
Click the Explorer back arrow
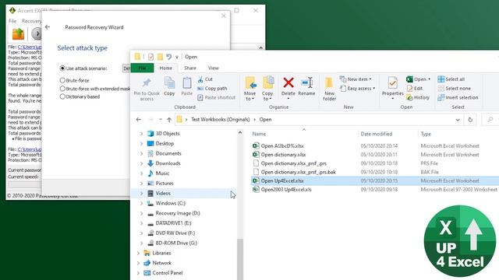click(139, 119)
